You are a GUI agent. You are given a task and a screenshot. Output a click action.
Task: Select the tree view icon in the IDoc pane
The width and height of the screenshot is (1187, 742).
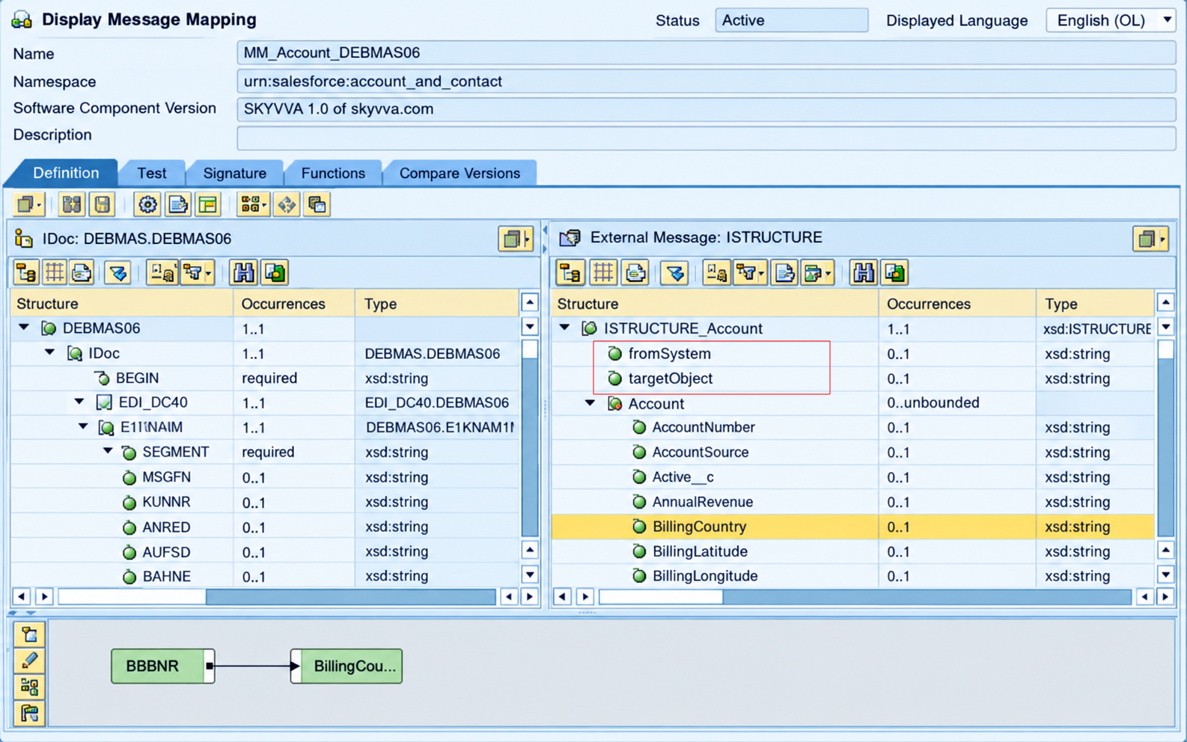click(26, 273)
